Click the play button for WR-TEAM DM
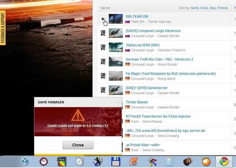Viewport: 236px width, 168px height. click(103, 19)
